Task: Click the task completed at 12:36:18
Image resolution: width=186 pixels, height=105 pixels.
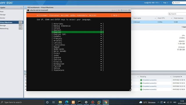Action: pos(158,80)
